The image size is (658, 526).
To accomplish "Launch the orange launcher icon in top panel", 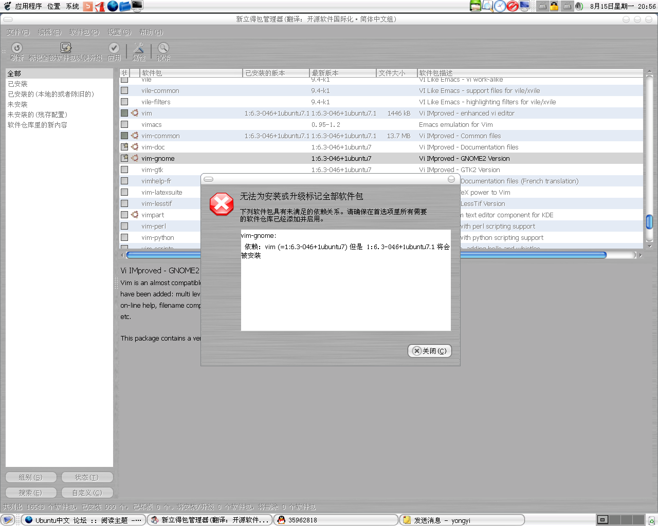I will click(x=88, y=6).
